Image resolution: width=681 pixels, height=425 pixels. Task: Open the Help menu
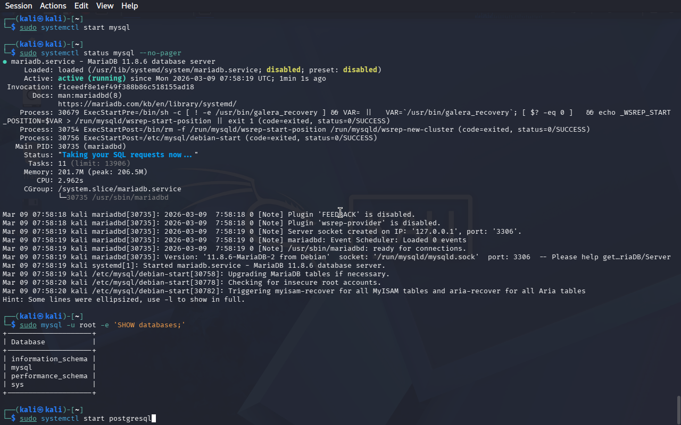[129, 6]
